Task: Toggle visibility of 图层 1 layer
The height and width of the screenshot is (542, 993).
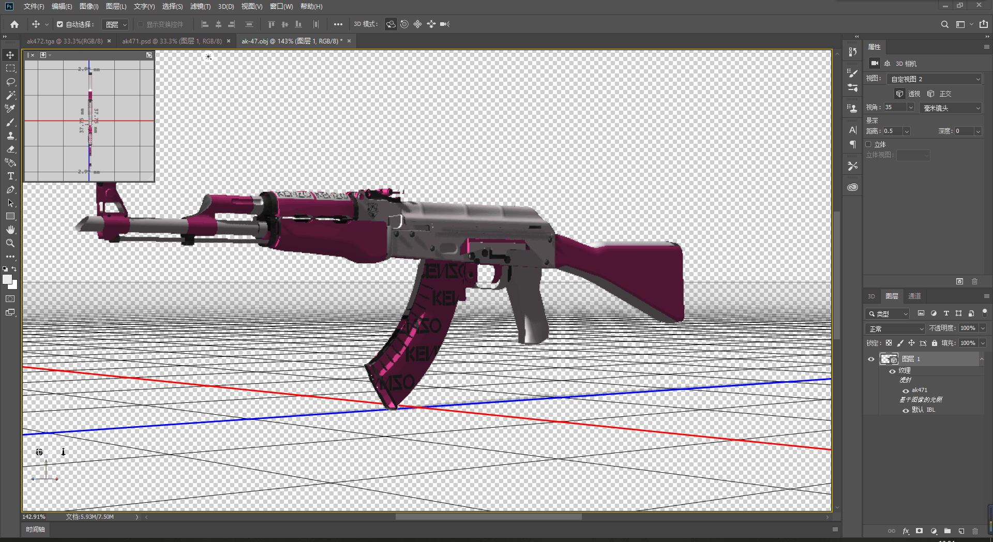Action: coord(871,359)
